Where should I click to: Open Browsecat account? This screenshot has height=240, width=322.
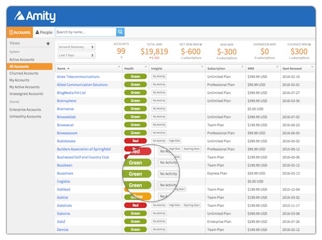pos(65,125)
